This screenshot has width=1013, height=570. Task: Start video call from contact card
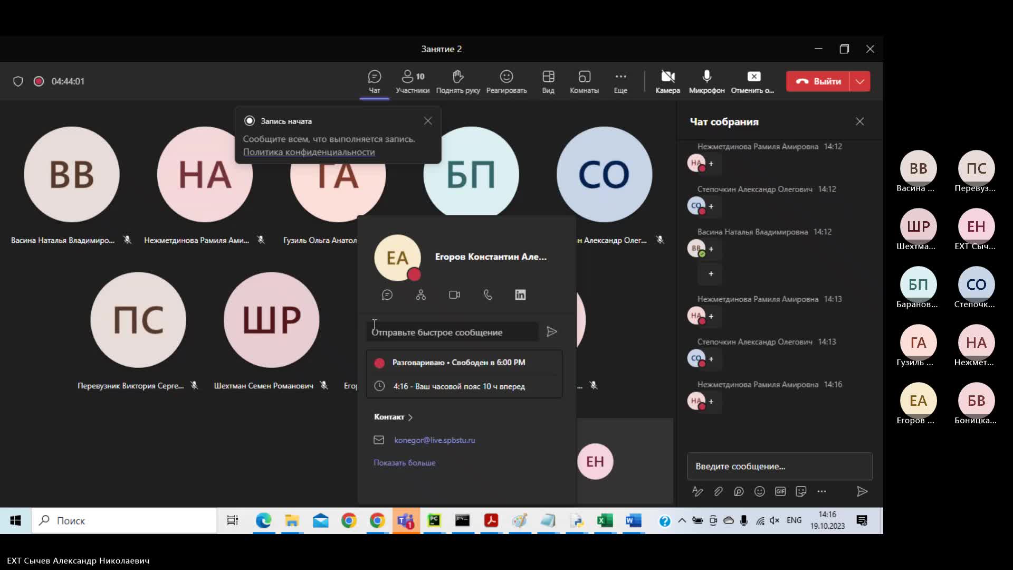[454, 295]
